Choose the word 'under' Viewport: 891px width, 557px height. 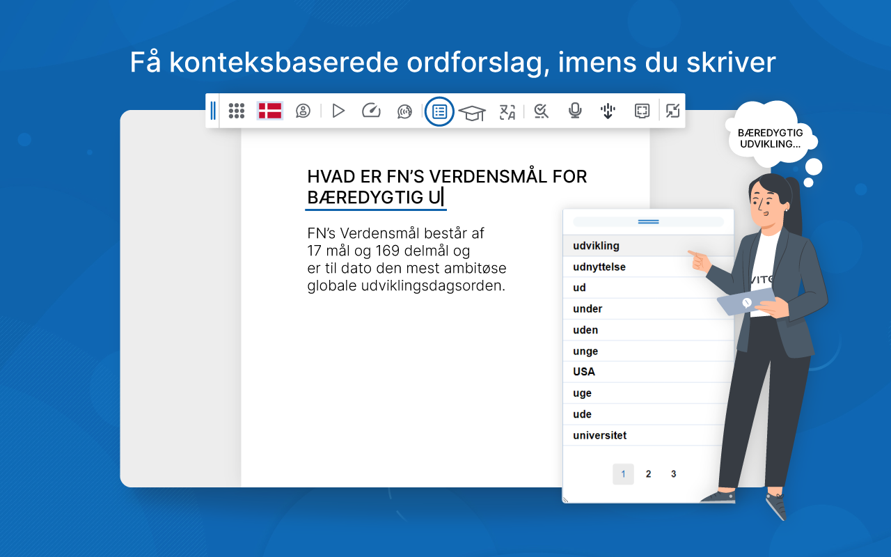pos(648,308)
